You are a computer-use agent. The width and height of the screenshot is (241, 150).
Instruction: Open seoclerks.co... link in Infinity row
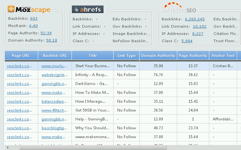[x=19, y=75]
